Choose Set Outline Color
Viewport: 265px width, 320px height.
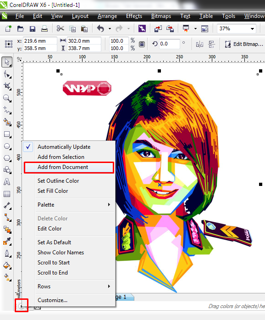point(69,181)
